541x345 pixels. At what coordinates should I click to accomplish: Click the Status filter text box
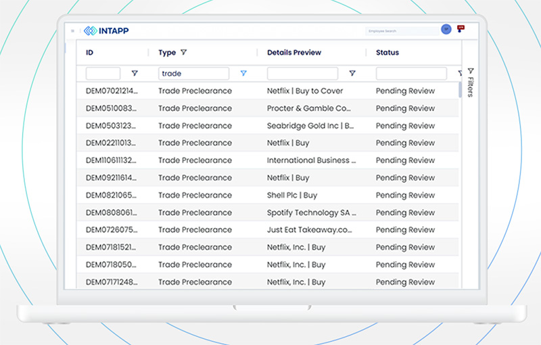coord(411,74)
